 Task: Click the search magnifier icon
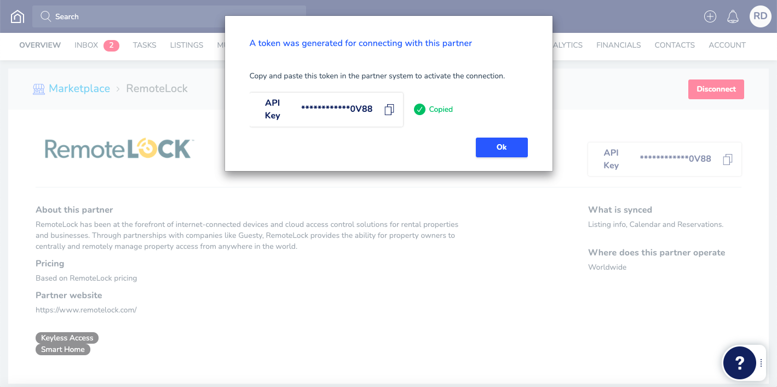point(46,16)
